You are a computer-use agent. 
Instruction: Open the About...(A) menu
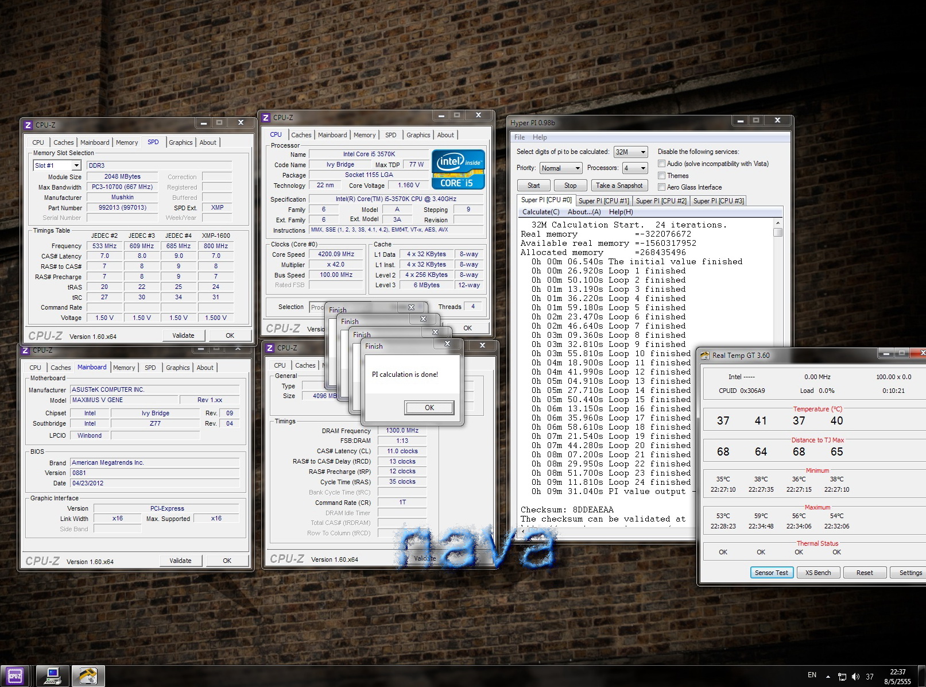584,212
